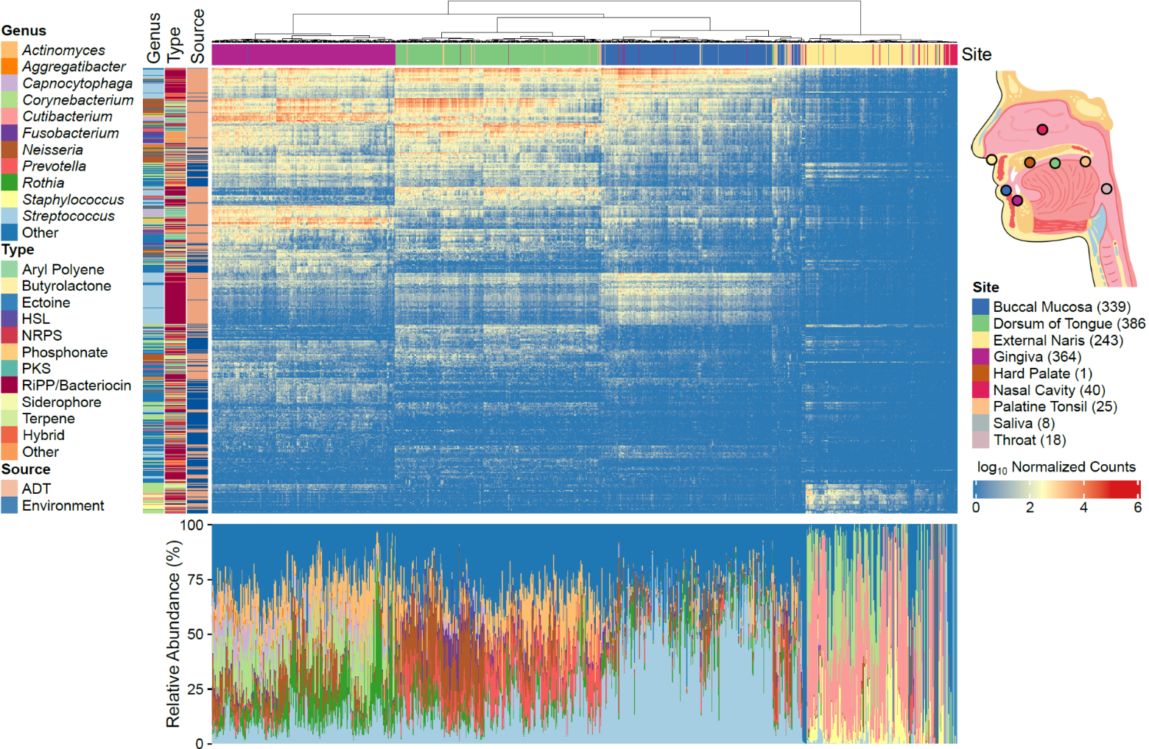1149x749 pixels.
Task: Select the Actinomyces genus legend swatch
Action: pyautogui.click(x=10, y=50)
